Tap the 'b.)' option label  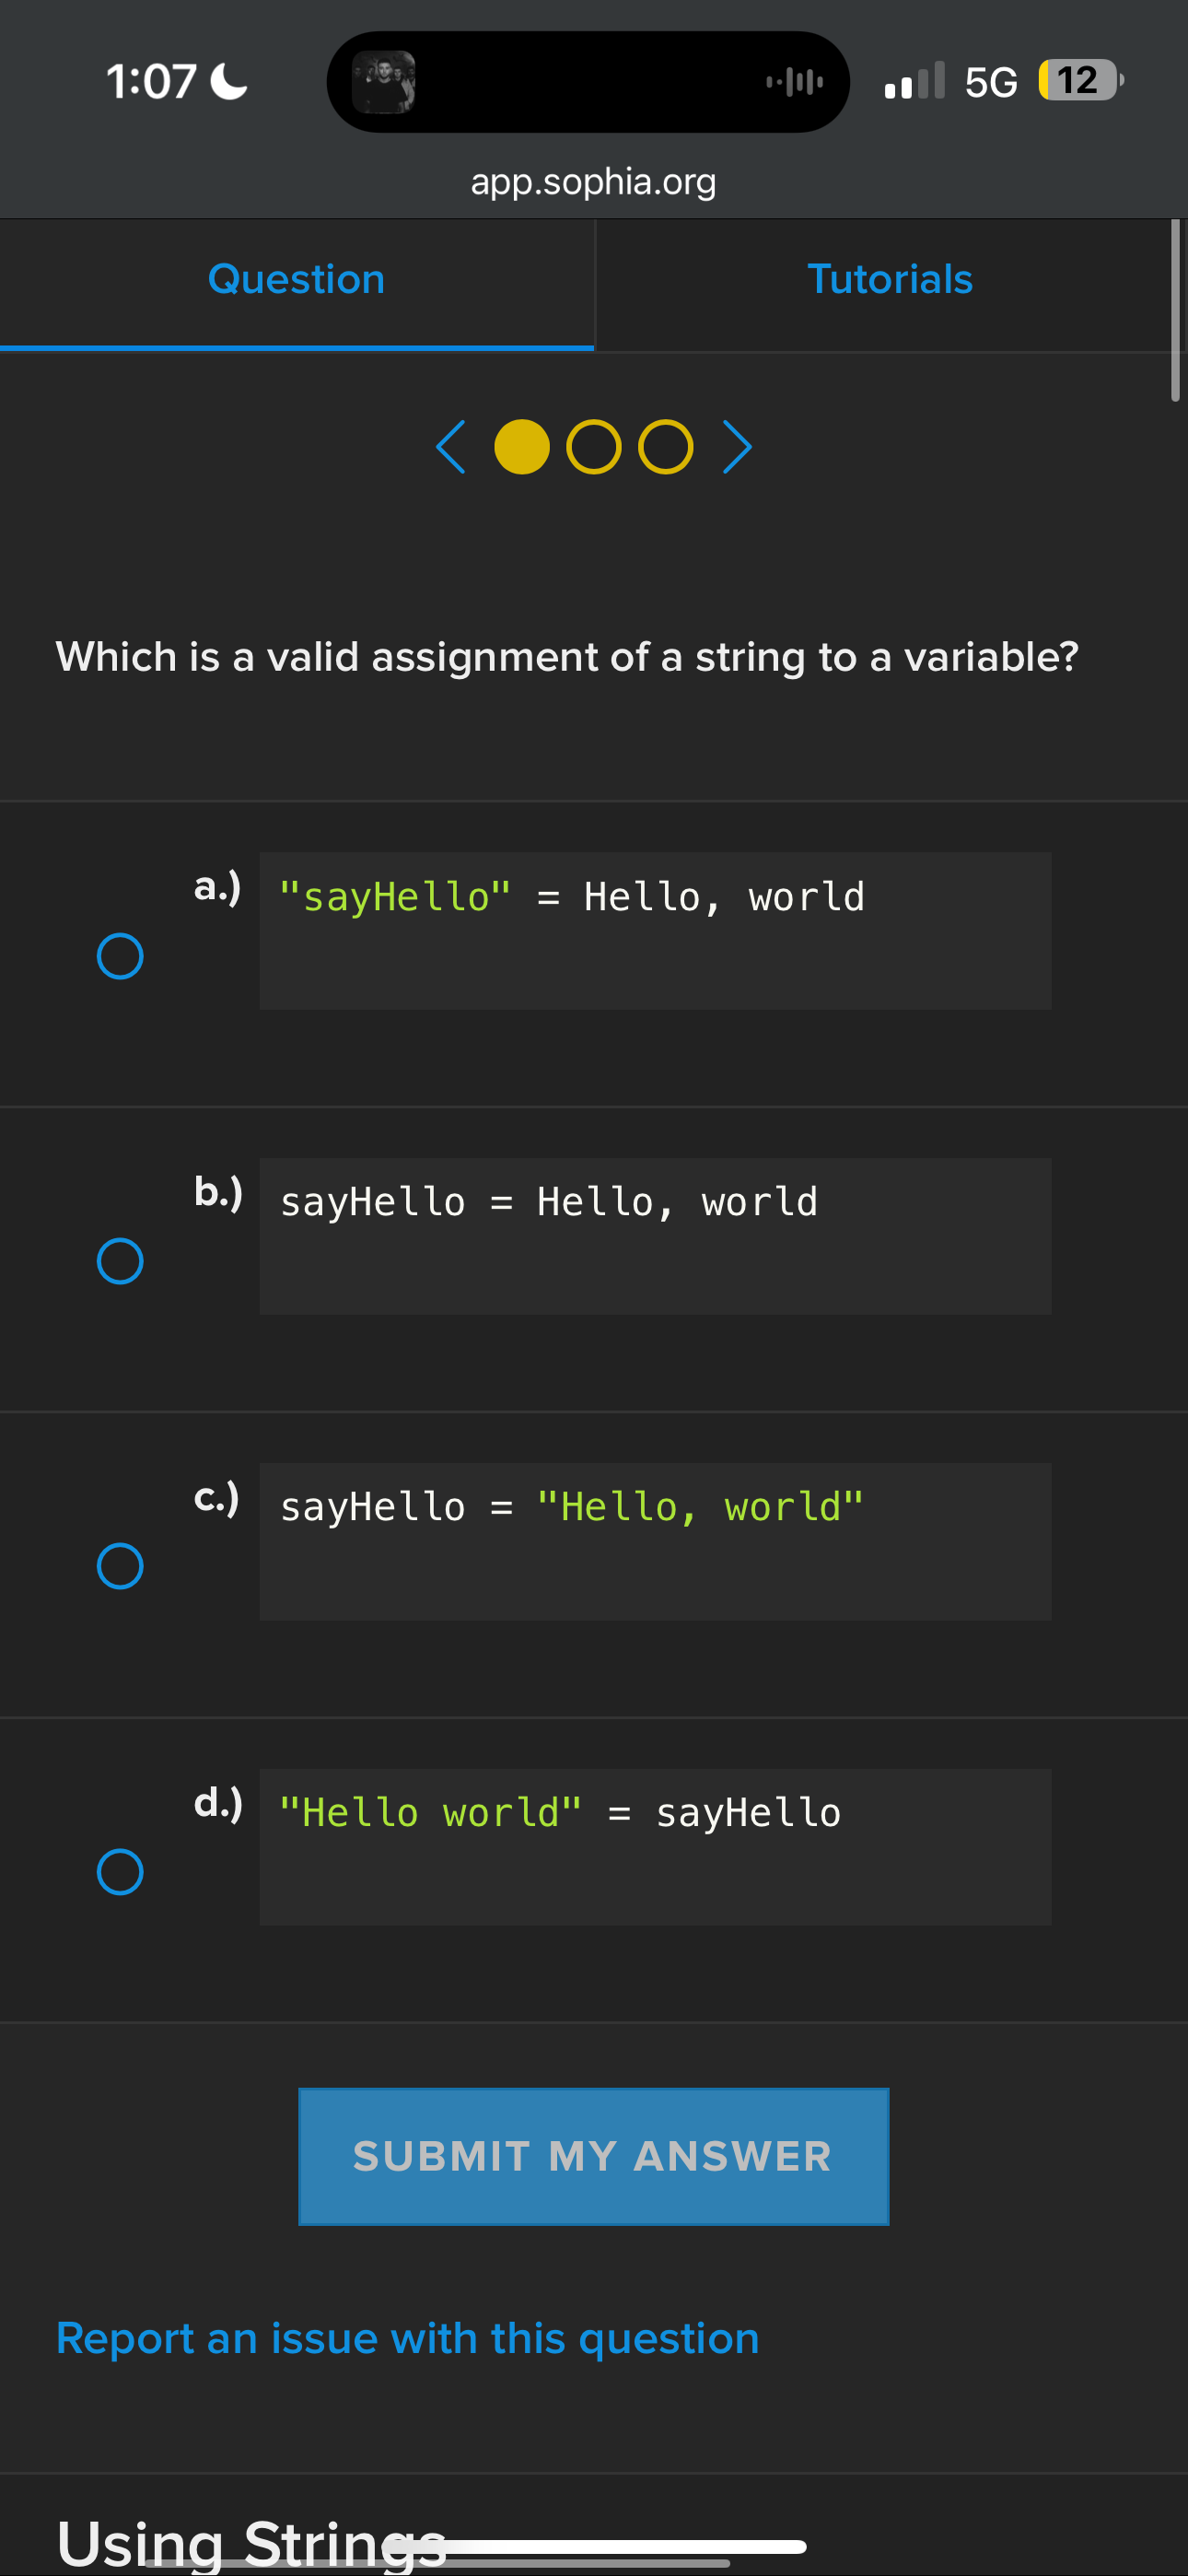218,1192
